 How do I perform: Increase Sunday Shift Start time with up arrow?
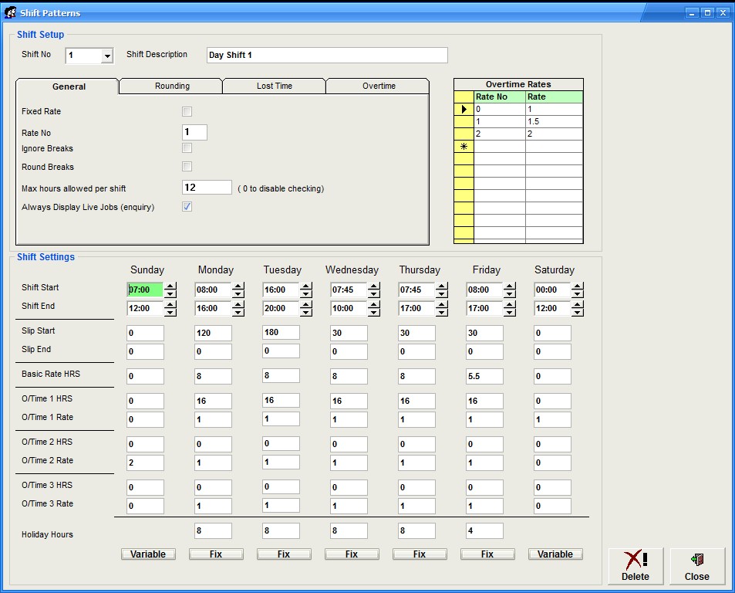click(x=170, y=286)
